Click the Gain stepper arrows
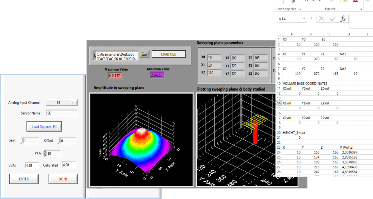The height and width of the screenshot is (199, 373). (x=21, y=141)
